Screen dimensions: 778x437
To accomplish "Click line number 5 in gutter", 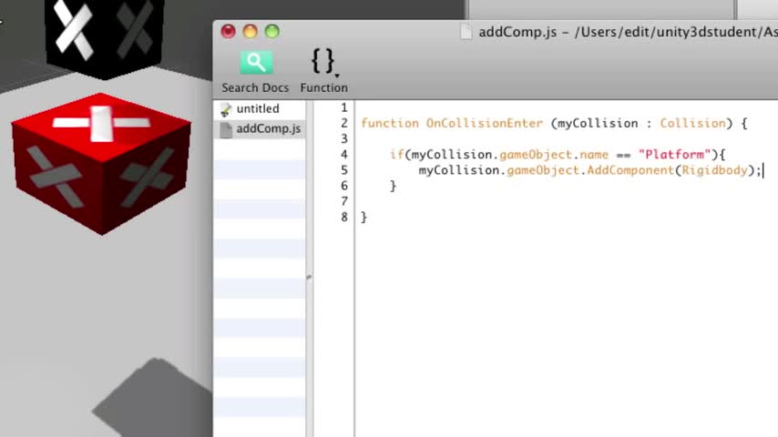I will click(x=343, y=170).
